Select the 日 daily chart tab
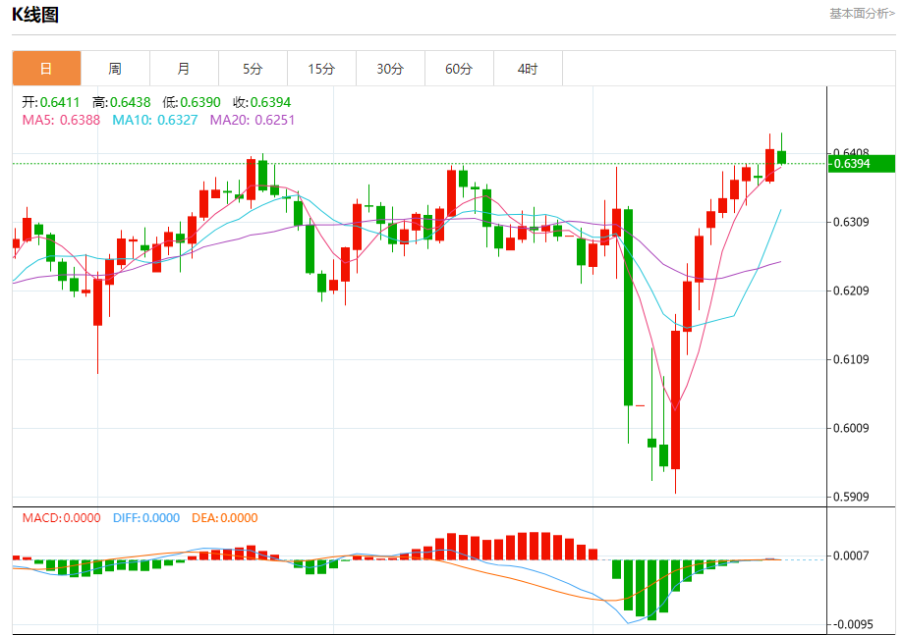Viewport: 903px width, 635px height. pos(46,69)
